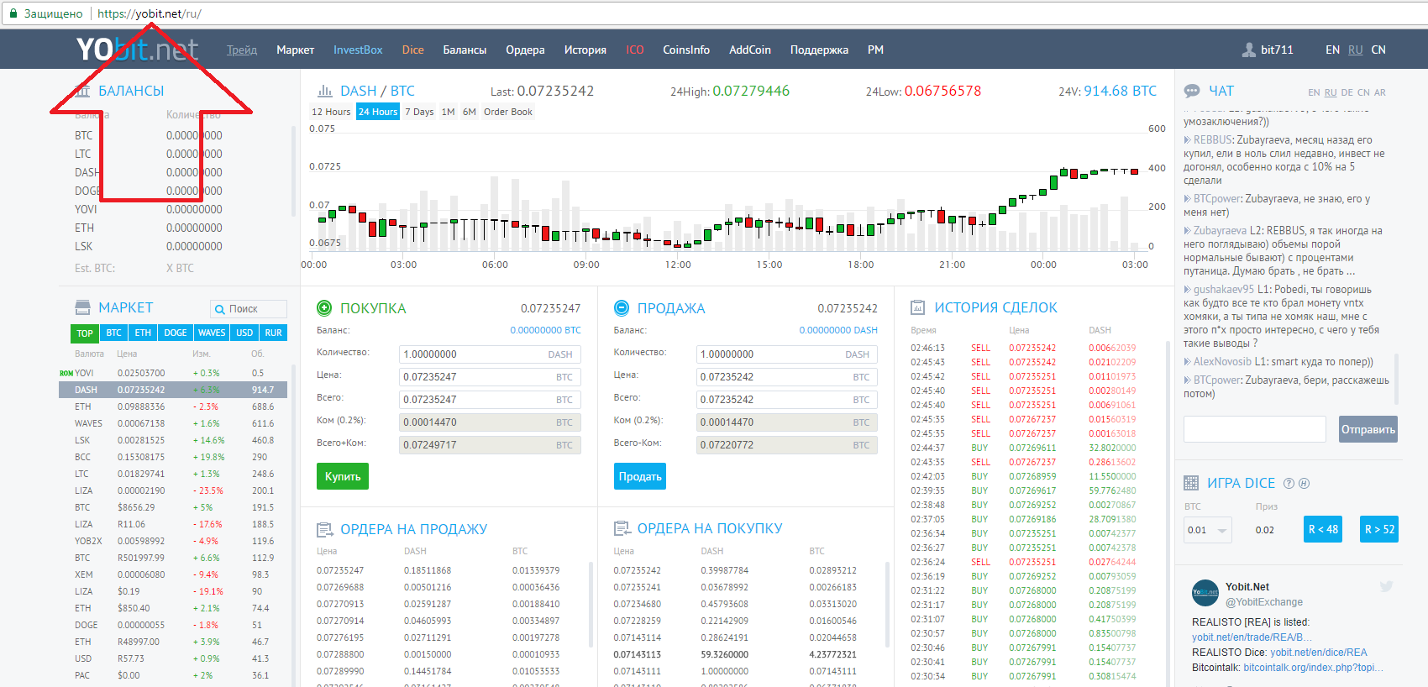Click the sell balance 0.00000000 DASH link
The image size is (1428, 687).
[x=838, y=330]
